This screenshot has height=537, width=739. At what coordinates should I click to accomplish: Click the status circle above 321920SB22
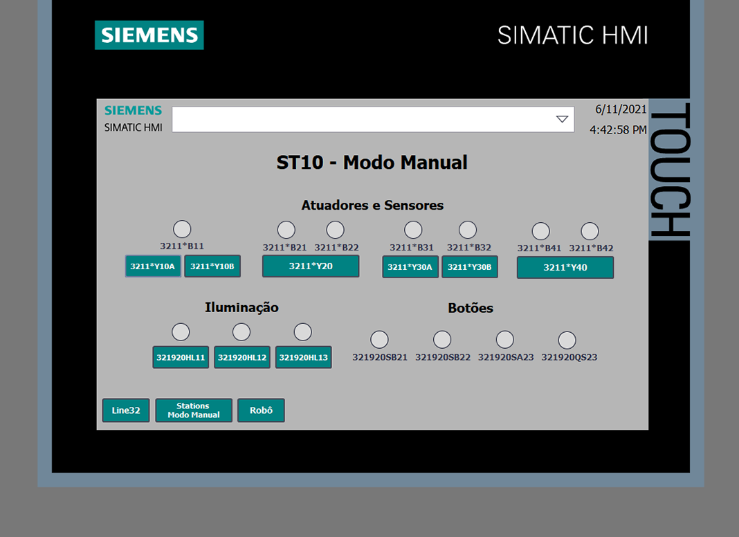(x=442, y=340)
